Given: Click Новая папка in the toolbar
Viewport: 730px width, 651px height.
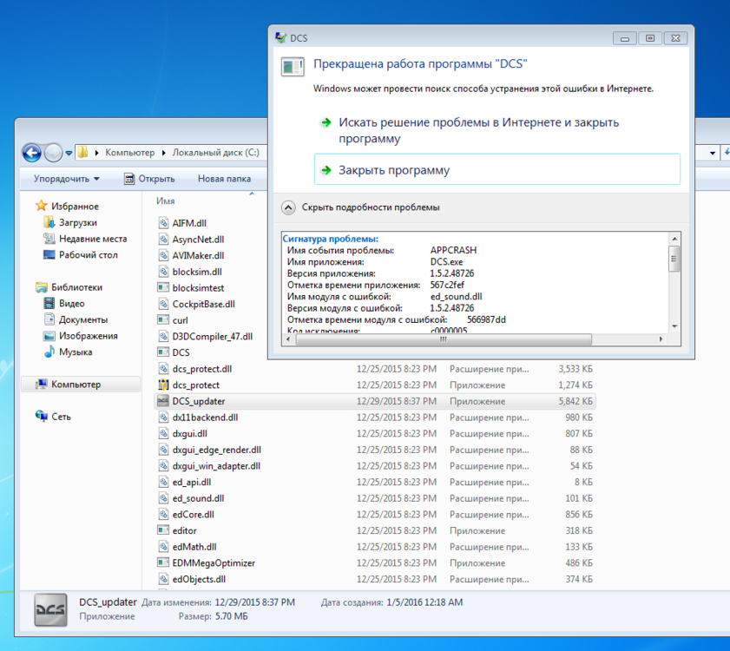Looking at the screenshot, I should coord(224,179).
